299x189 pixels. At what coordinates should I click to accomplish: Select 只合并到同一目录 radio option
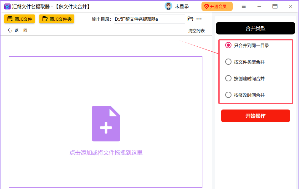pyautogui.click(x=247, y=45)
